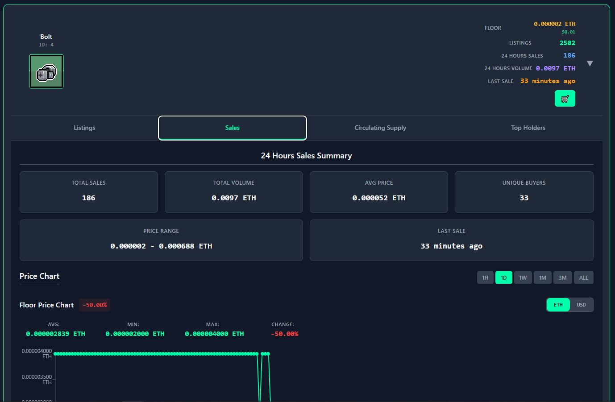The image size is (615, 402).
Task: Select the 1D chart timeframe
Action: 503,278
